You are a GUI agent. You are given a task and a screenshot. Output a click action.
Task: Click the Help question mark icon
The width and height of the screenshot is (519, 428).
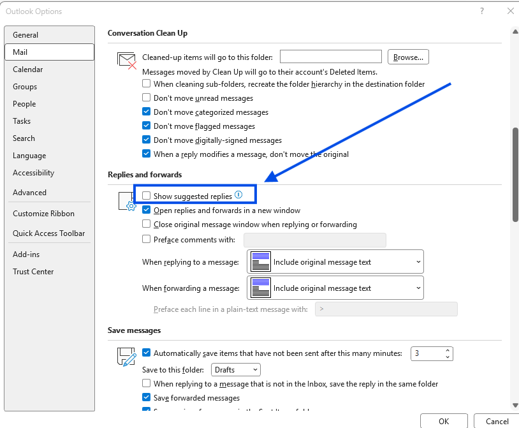(482, 11)
